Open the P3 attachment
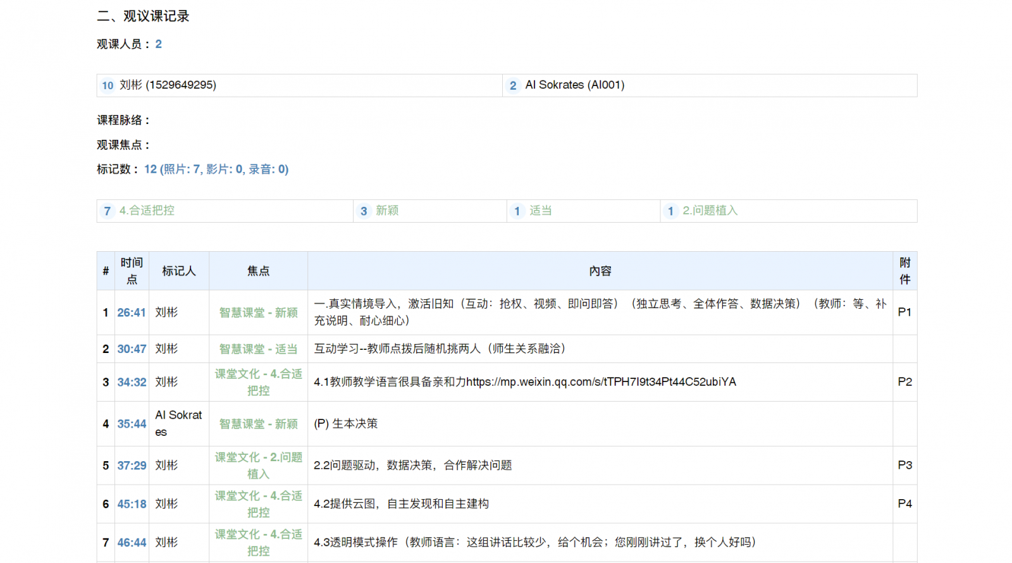The image size is (1012, 563). point(904,466)
